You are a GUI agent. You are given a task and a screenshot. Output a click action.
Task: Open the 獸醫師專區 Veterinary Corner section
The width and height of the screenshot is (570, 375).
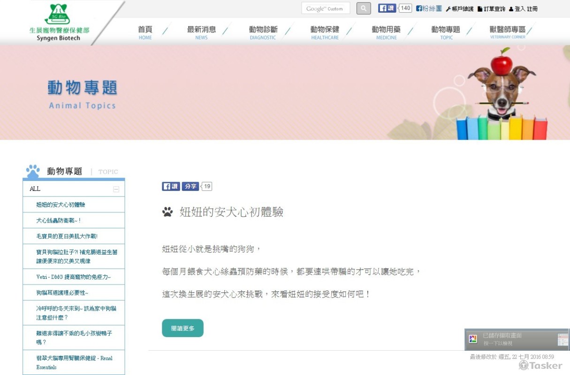tap(507, 31)
